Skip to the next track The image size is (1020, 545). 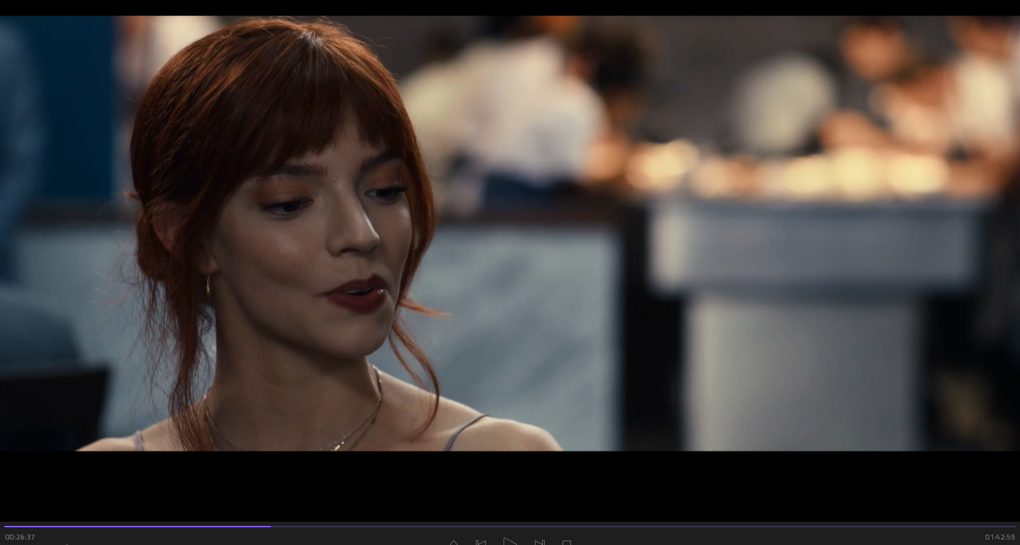tap(539, 542)
